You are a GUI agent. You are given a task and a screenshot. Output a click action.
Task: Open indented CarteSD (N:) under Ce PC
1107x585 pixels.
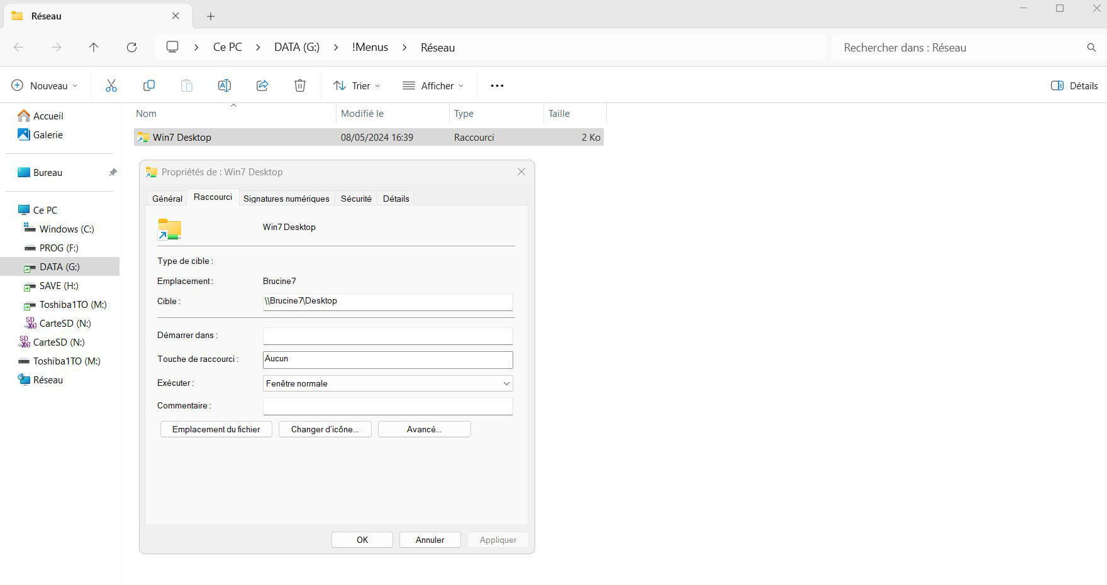click(58, 323)
